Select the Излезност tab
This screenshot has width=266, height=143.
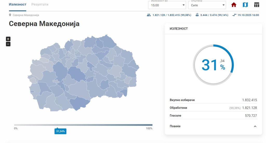(x=17, y=5)
